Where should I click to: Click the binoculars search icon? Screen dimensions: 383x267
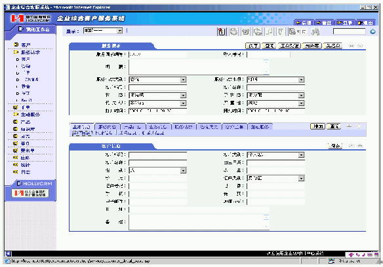click(315, 31)
